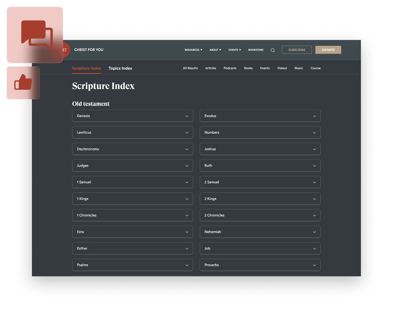Filter results by Videos
The image size is (393, 316).
pyautogui.click(x=282, y=68)
